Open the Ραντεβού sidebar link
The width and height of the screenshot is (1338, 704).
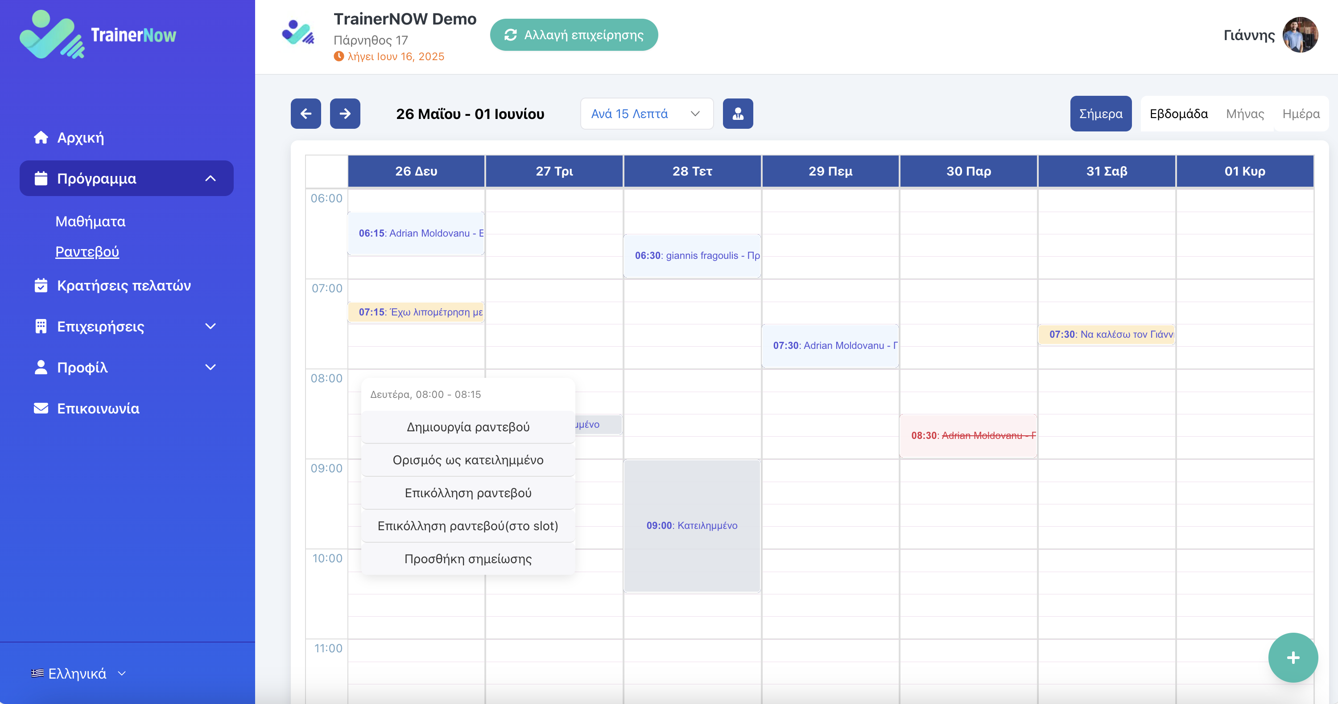point(87,252)
